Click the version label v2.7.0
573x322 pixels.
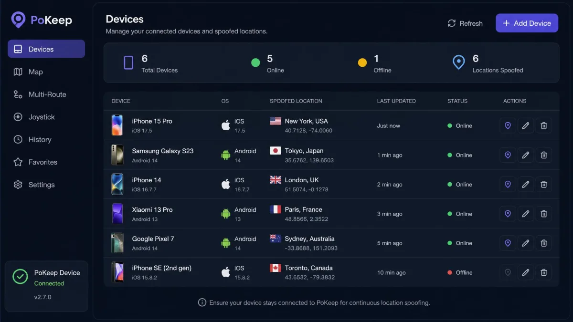click(x=43, y=297)
